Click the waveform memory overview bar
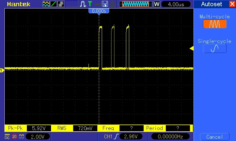This screenshot has height=141, width=236. (x=135, y=4)
